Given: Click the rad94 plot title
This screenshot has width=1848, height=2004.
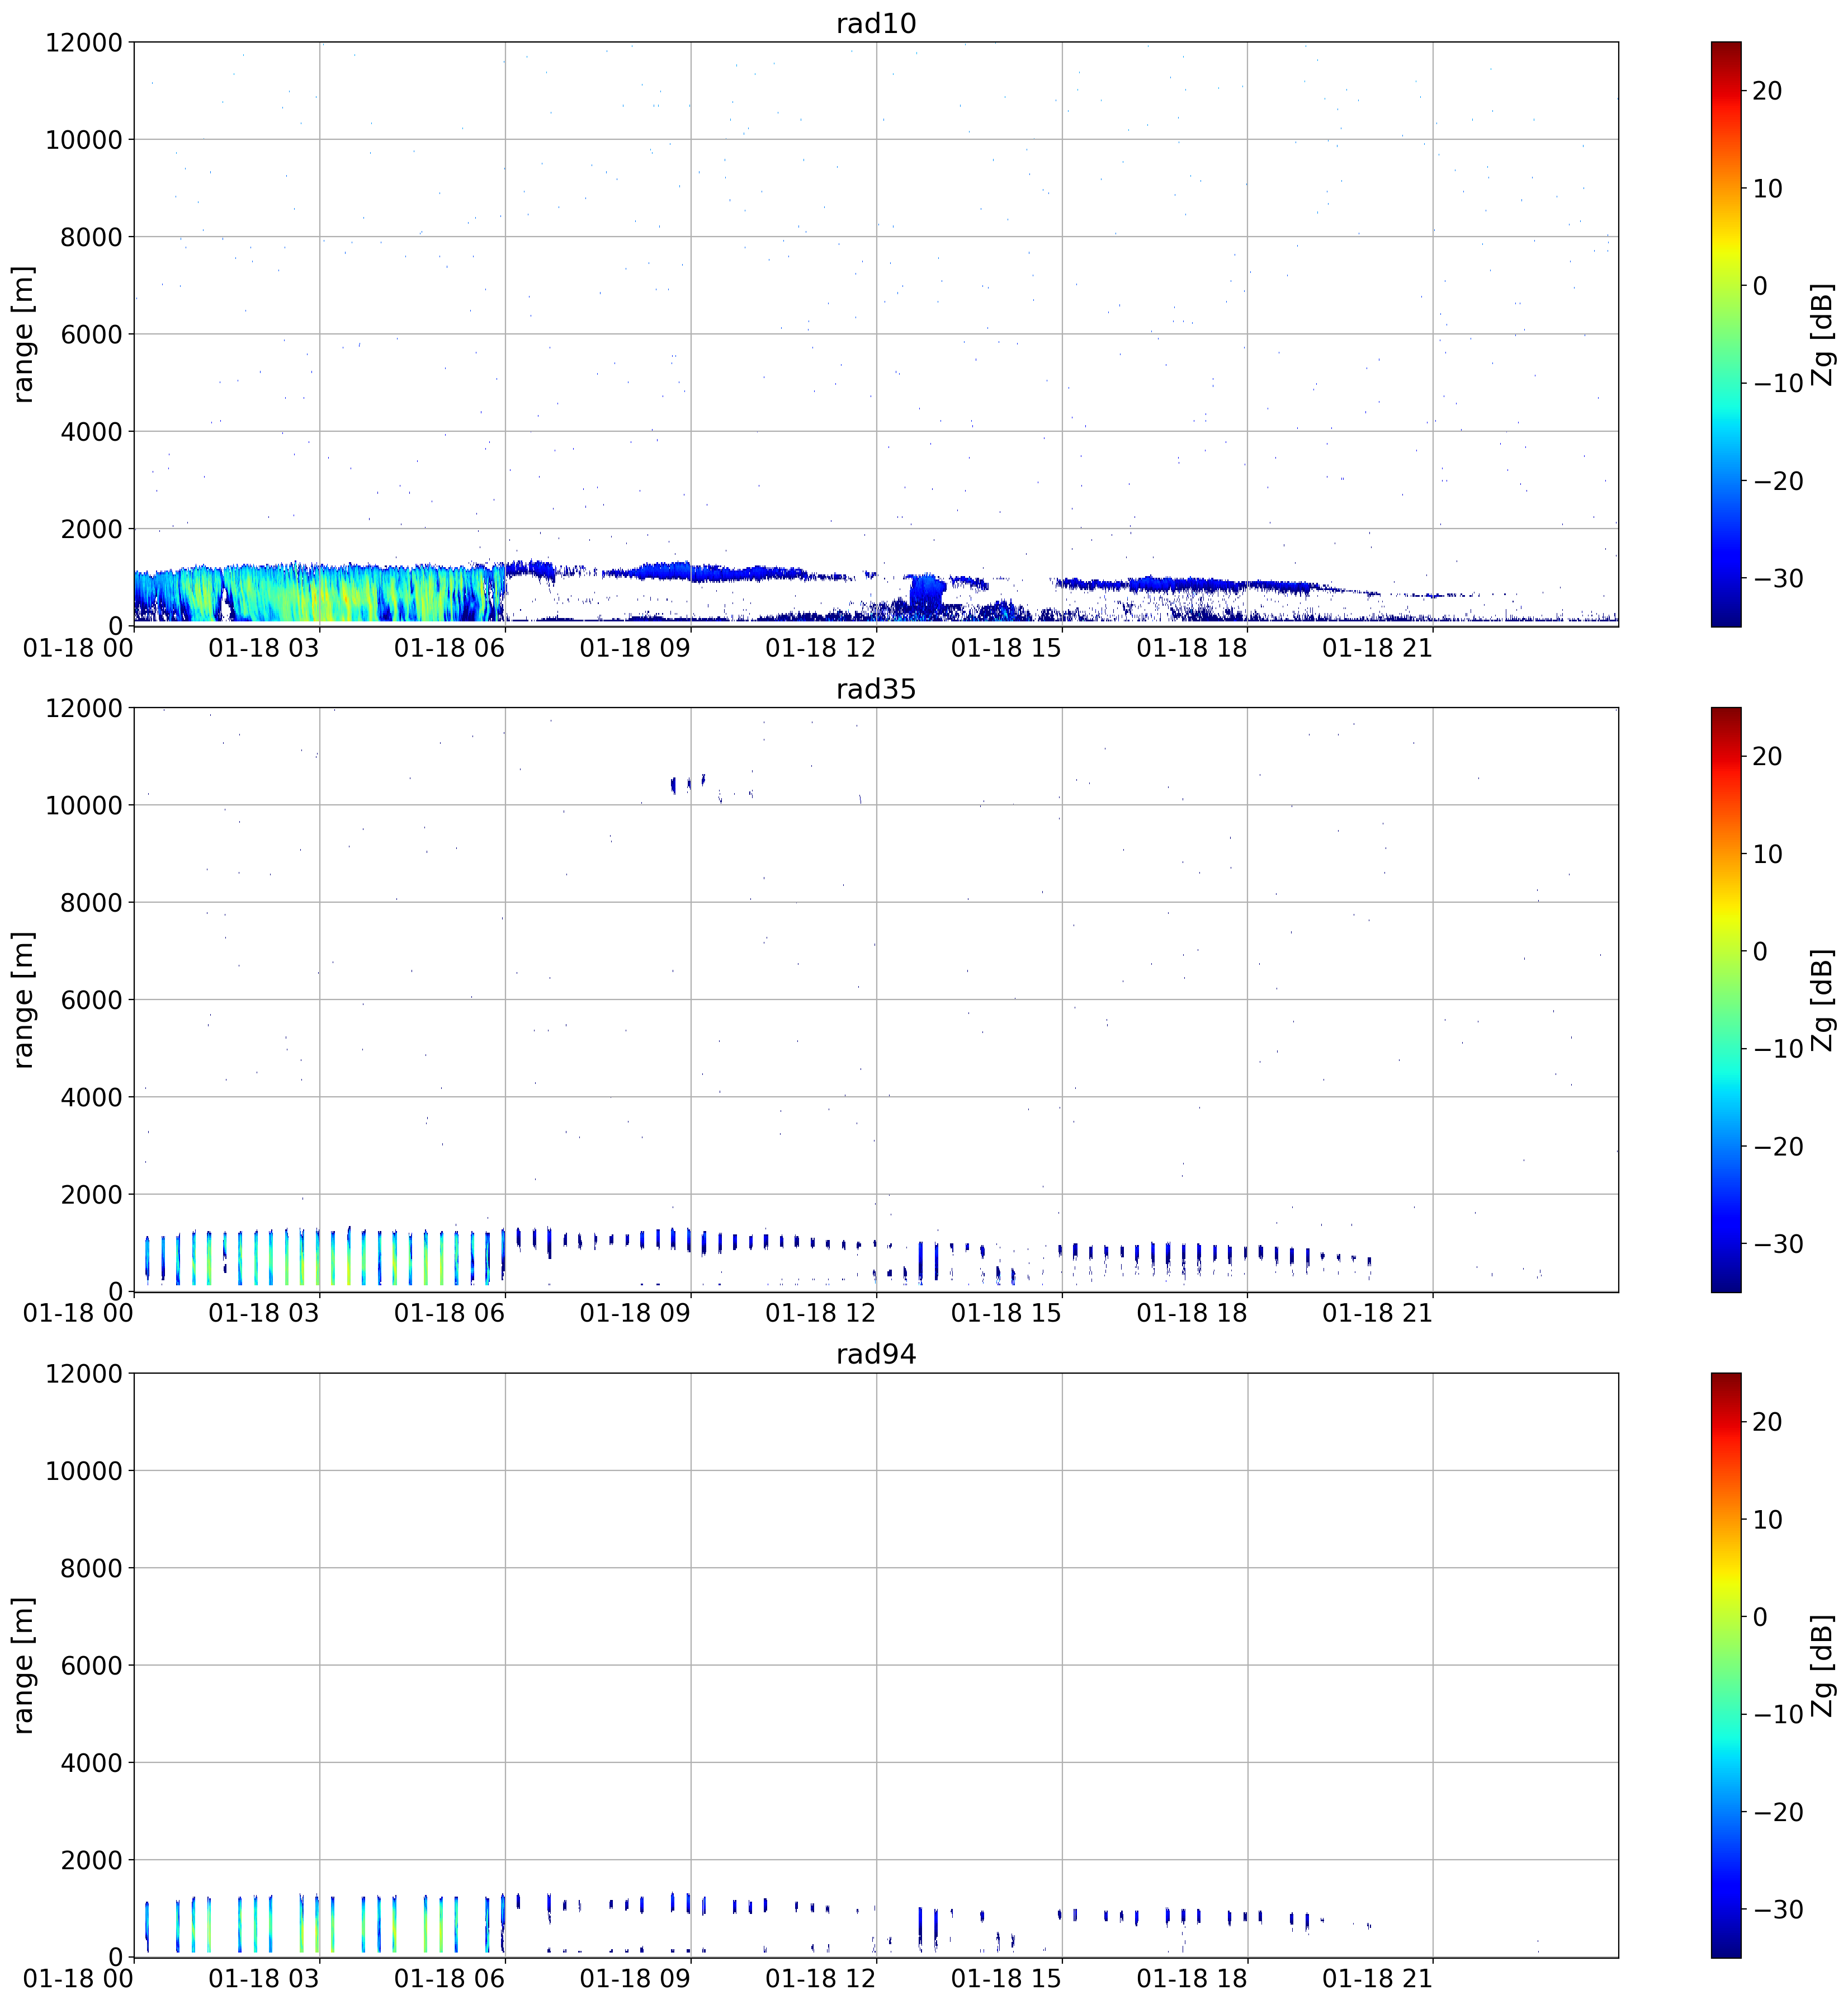Looking at the screenshot, I should click(876, 1355).
